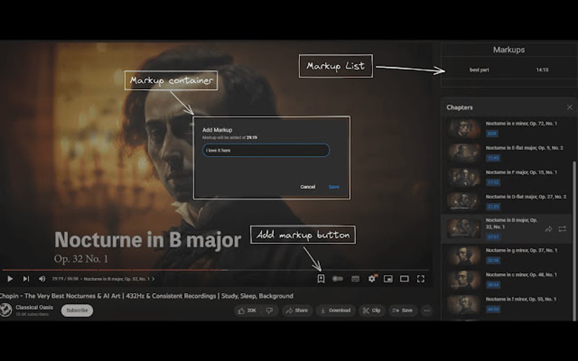This screenshot has height=361, width=578.
Task: Like the video with the thumbs up
Action: coord(243,310)
